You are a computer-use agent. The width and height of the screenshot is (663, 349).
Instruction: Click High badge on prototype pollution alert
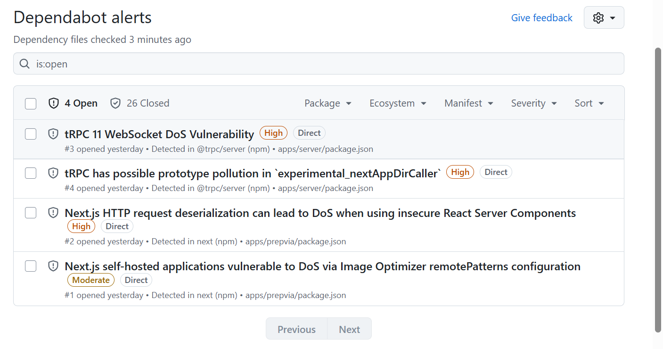[x=460, y=172]
